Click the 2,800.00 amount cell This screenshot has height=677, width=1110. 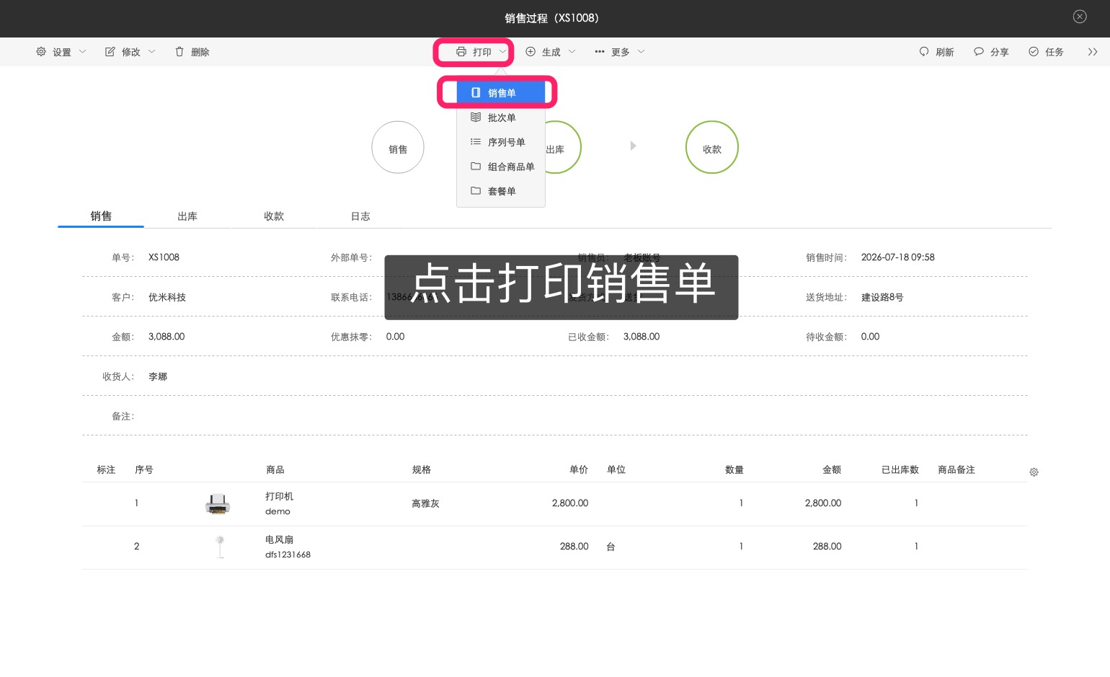823,503
